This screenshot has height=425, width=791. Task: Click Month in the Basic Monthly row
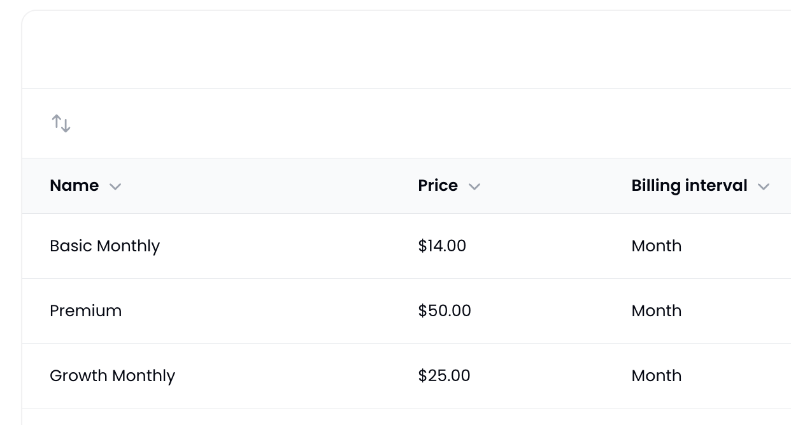657,246
